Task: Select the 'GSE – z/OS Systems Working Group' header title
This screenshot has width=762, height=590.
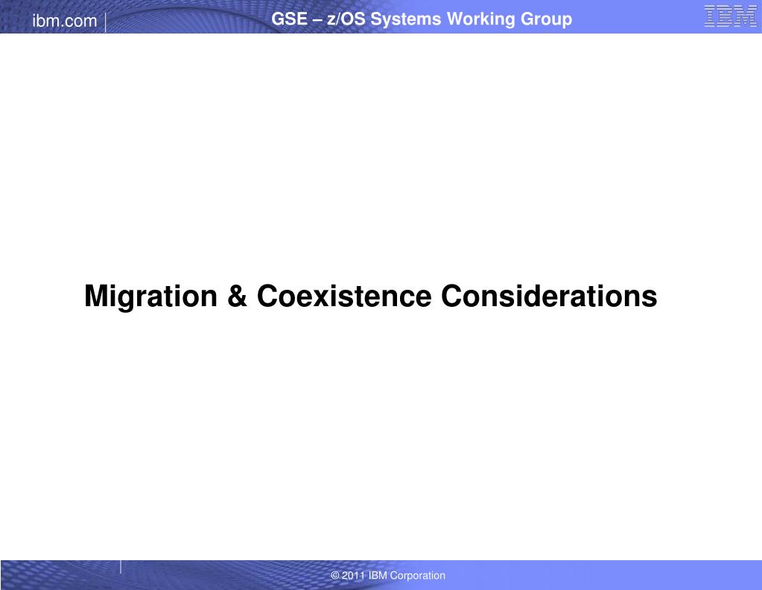Action: pyautogui.click(x=422, y=19)
